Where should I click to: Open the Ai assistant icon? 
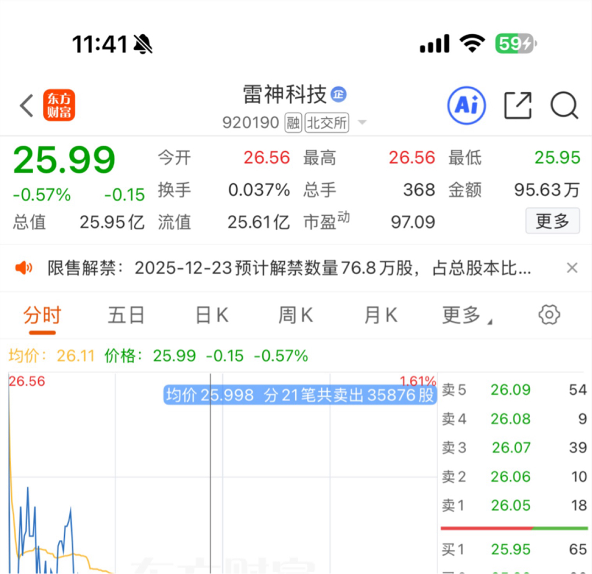[x=467, y=105]
